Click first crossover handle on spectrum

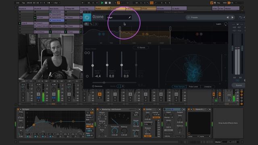tap(120, 29)
